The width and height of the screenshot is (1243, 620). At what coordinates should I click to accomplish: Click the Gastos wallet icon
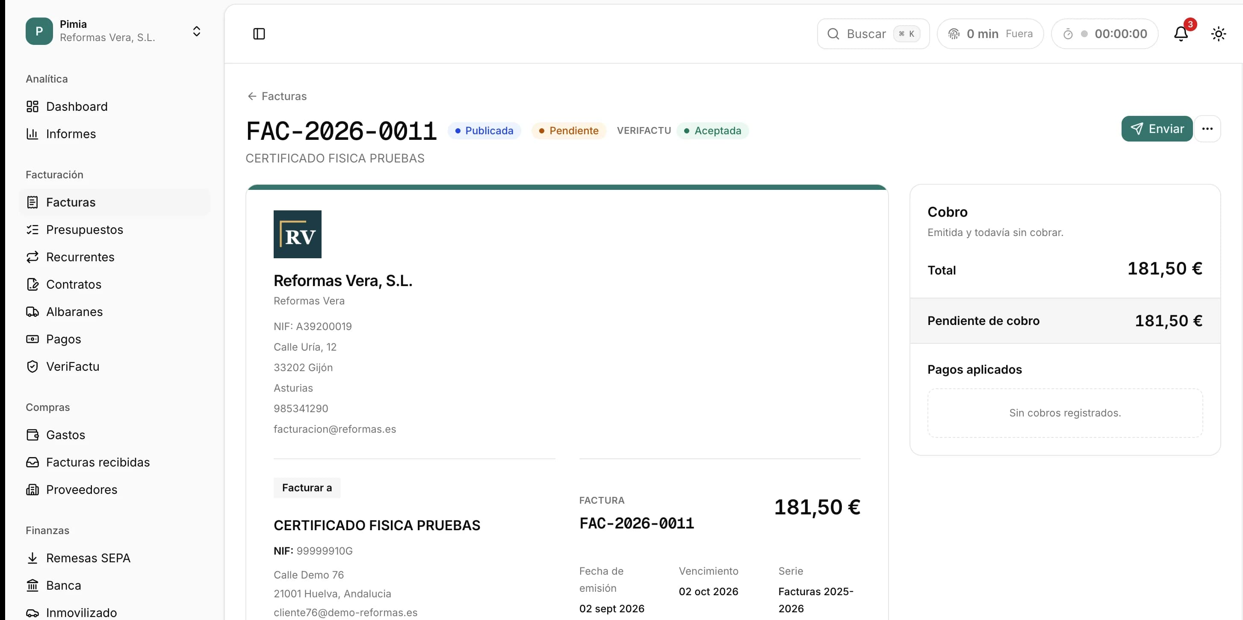(32, 435)
